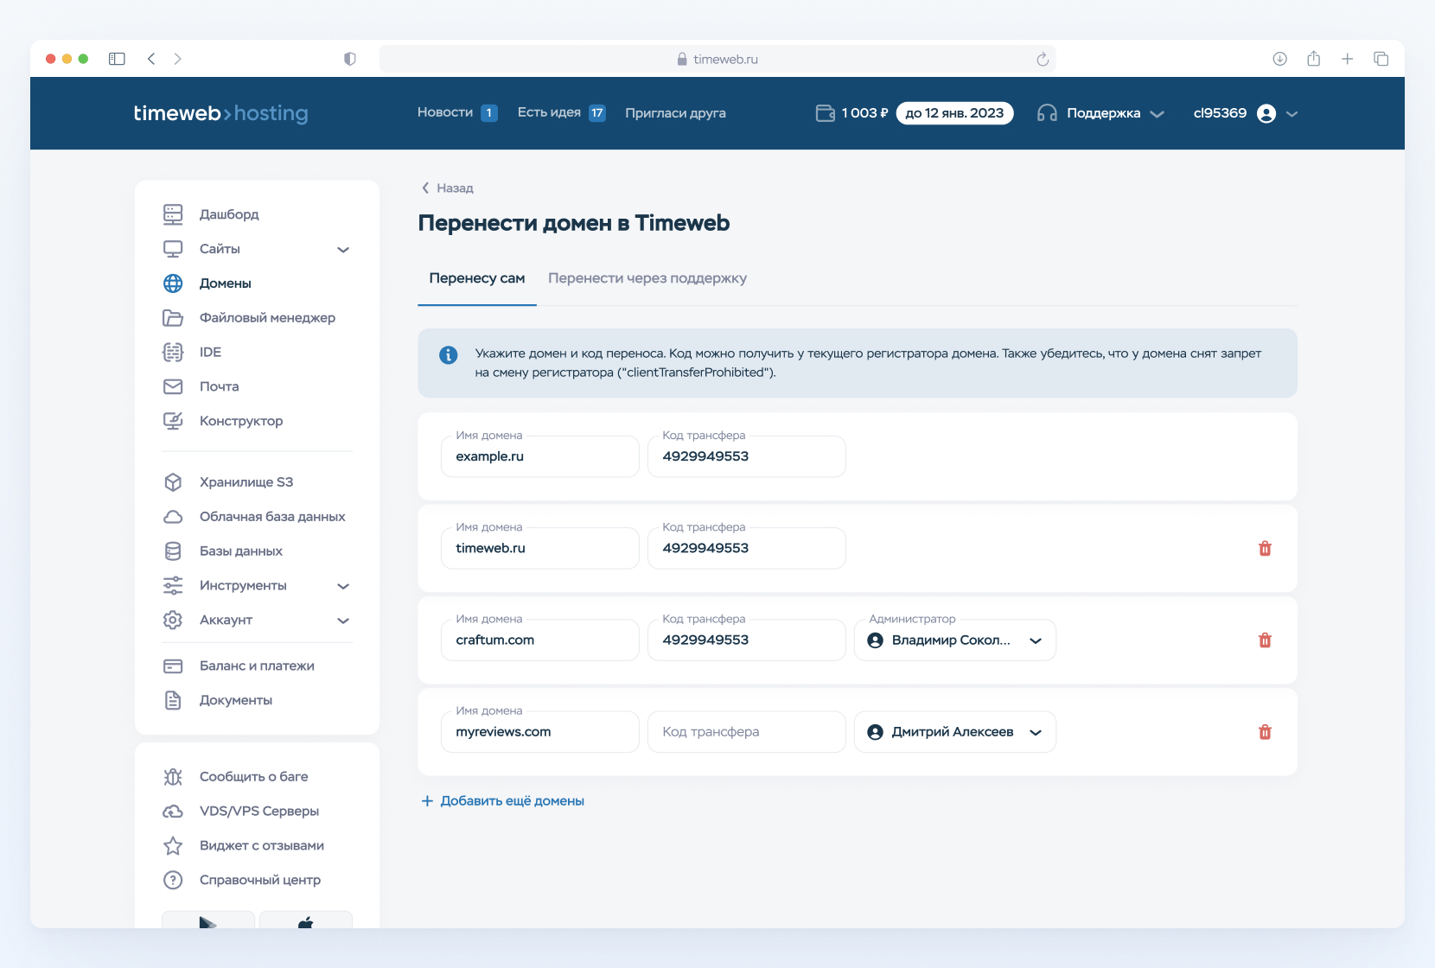
Task: Click the info icon in the notice banner
Action: click(449, 355)
